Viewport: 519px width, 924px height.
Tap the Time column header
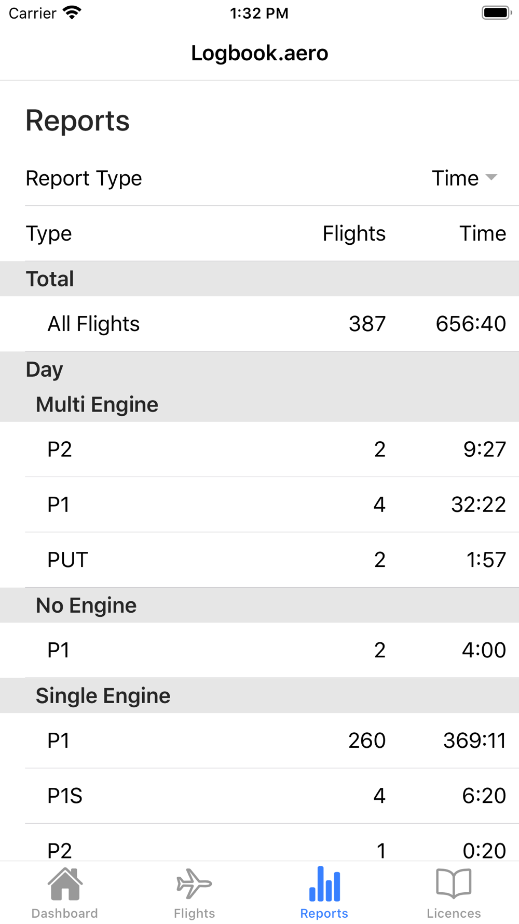pyautogui.click(x=482, y=234)
